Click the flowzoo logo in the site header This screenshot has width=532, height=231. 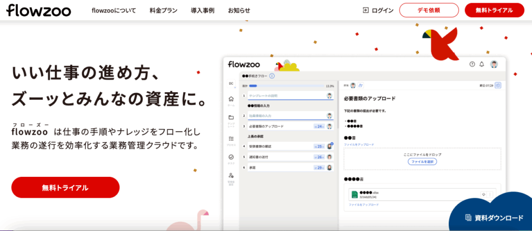click(x=38, y=10)
